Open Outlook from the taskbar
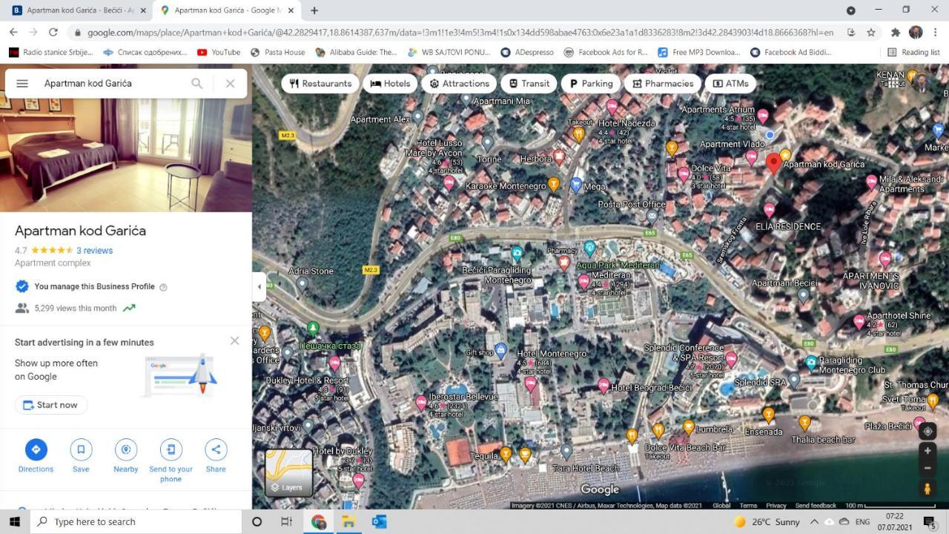The height and width of the screenshot is (534, 949). click(379, 521)
